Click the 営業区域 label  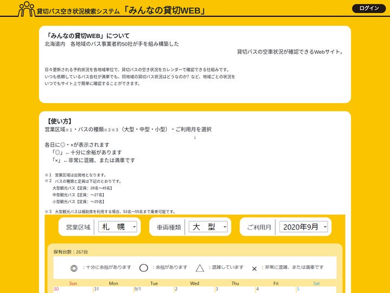point(78,227)
